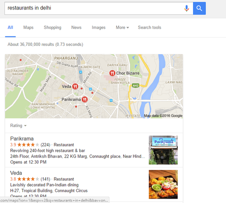
Task: Select the Veda restaurant map pin
Action: 75,86
